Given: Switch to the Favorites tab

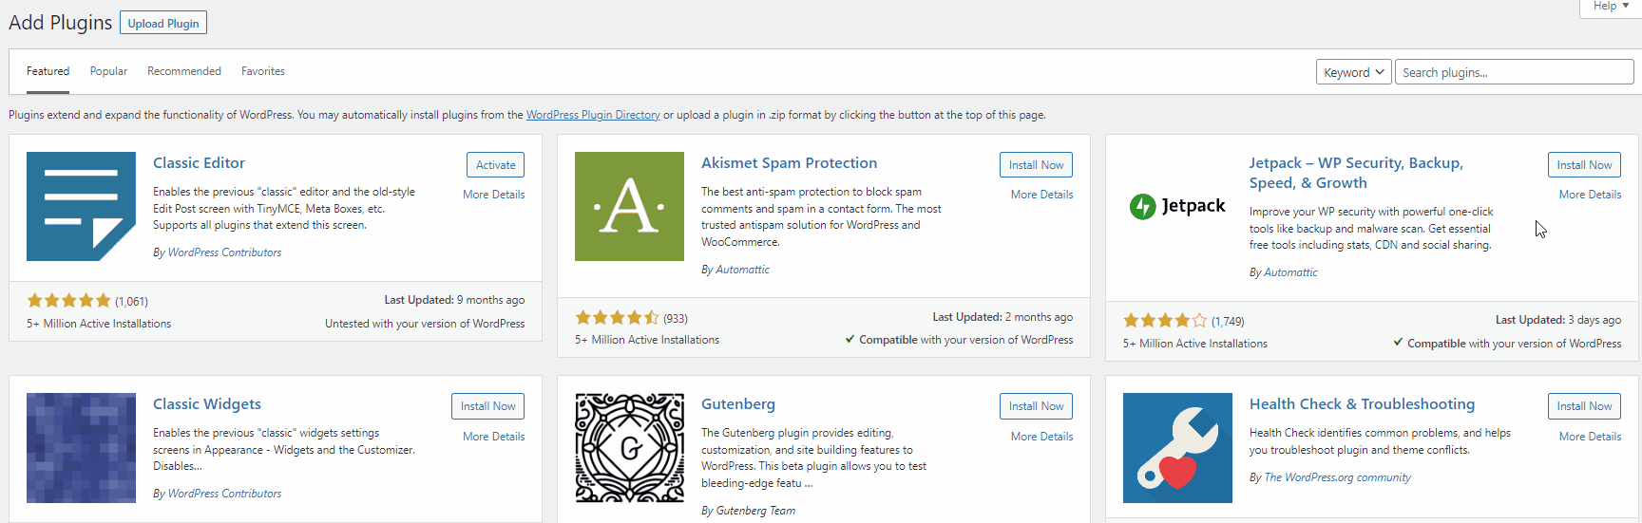Looking at the screenshot, I should (x=263, y=71).
